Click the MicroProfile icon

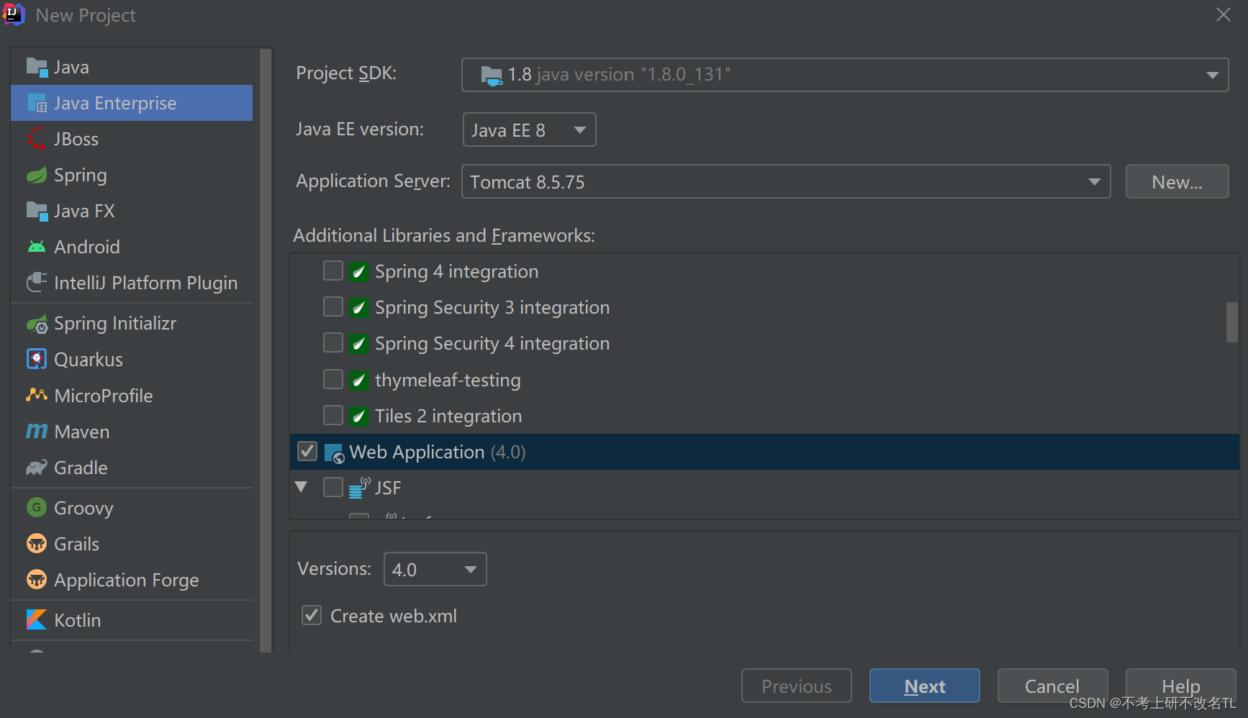pyautogui.click(x=37, y=396)
